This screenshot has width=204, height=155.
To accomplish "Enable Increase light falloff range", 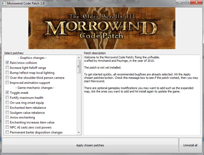I will (x=7, y=68).
